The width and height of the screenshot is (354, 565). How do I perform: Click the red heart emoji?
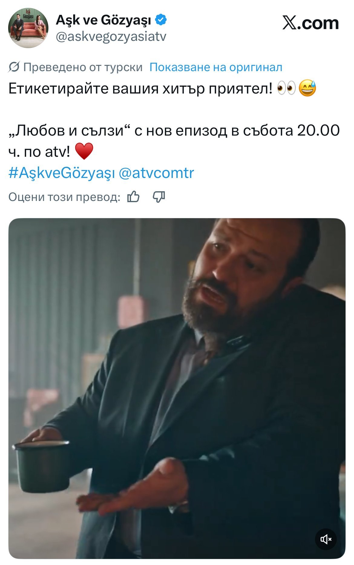(x=84, y=151)
